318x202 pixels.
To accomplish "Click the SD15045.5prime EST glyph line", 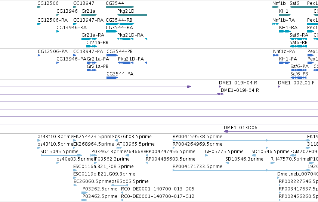I will [x=61, y=155].
